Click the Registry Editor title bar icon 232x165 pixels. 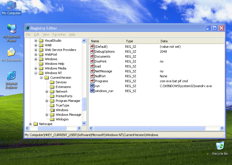[x=27, y=28]
